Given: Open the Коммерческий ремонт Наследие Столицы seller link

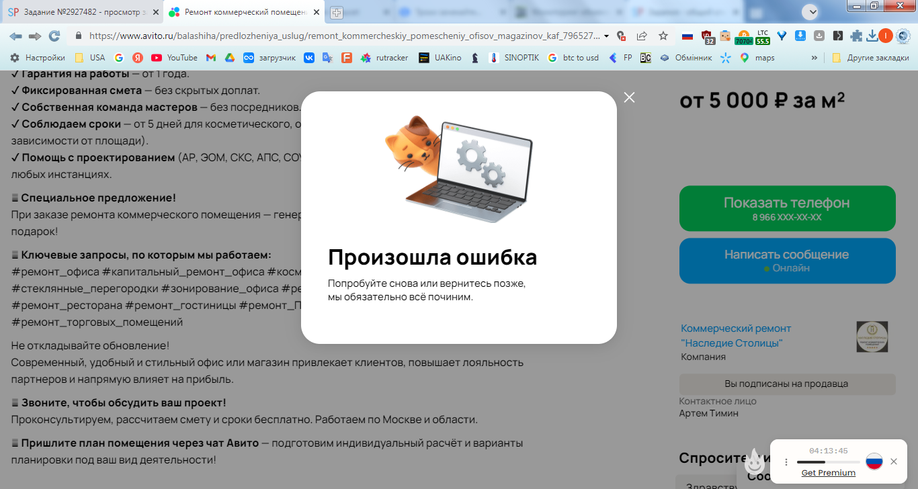Looking at the screenshot, I should pos(736,336).
